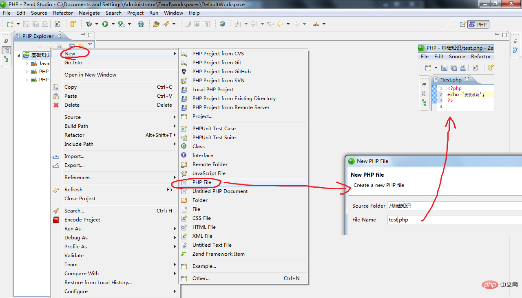The image size is (522, 298).
Task: Select PHP Project from GitHub
Action: pos(243,71)
